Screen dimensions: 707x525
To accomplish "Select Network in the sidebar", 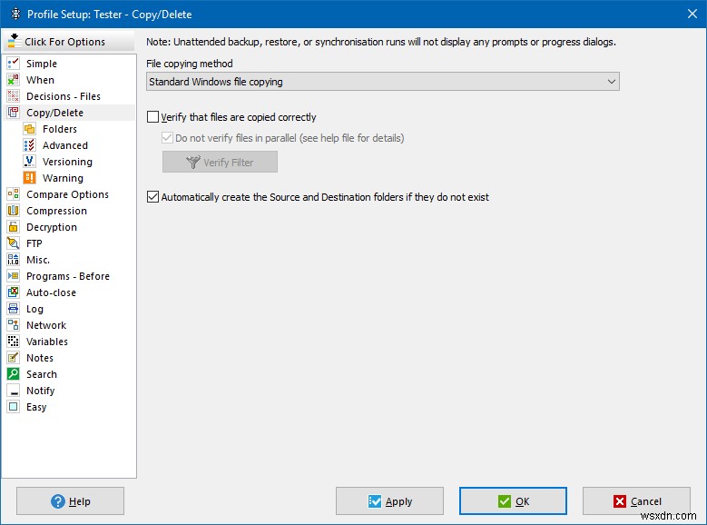I will pyautogui.click(x=46, y=325).
